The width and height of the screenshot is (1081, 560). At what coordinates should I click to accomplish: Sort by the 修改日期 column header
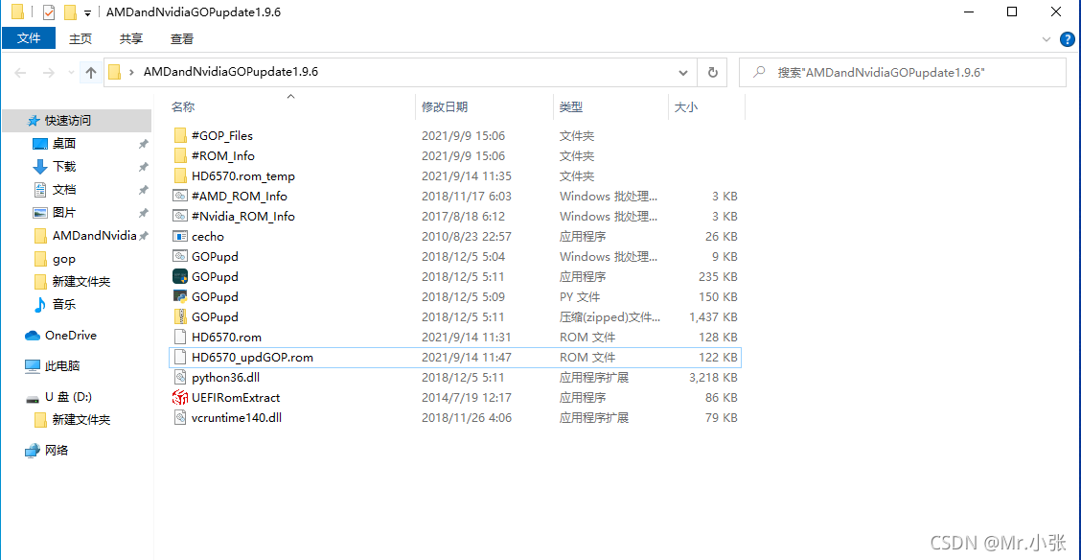[445, 106]
